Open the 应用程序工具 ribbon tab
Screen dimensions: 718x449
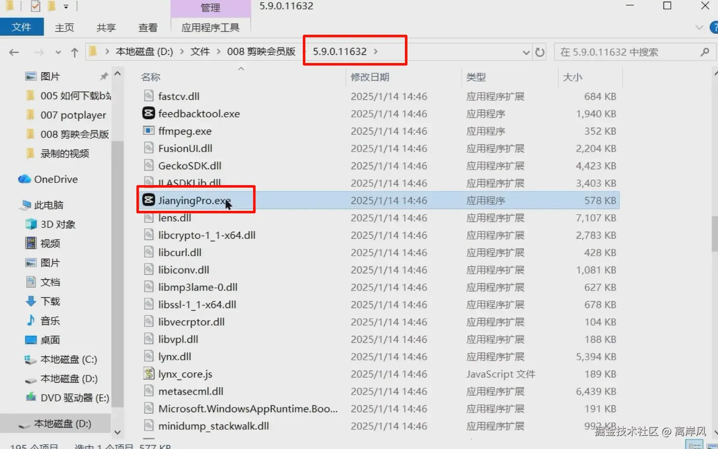[210, 27]
